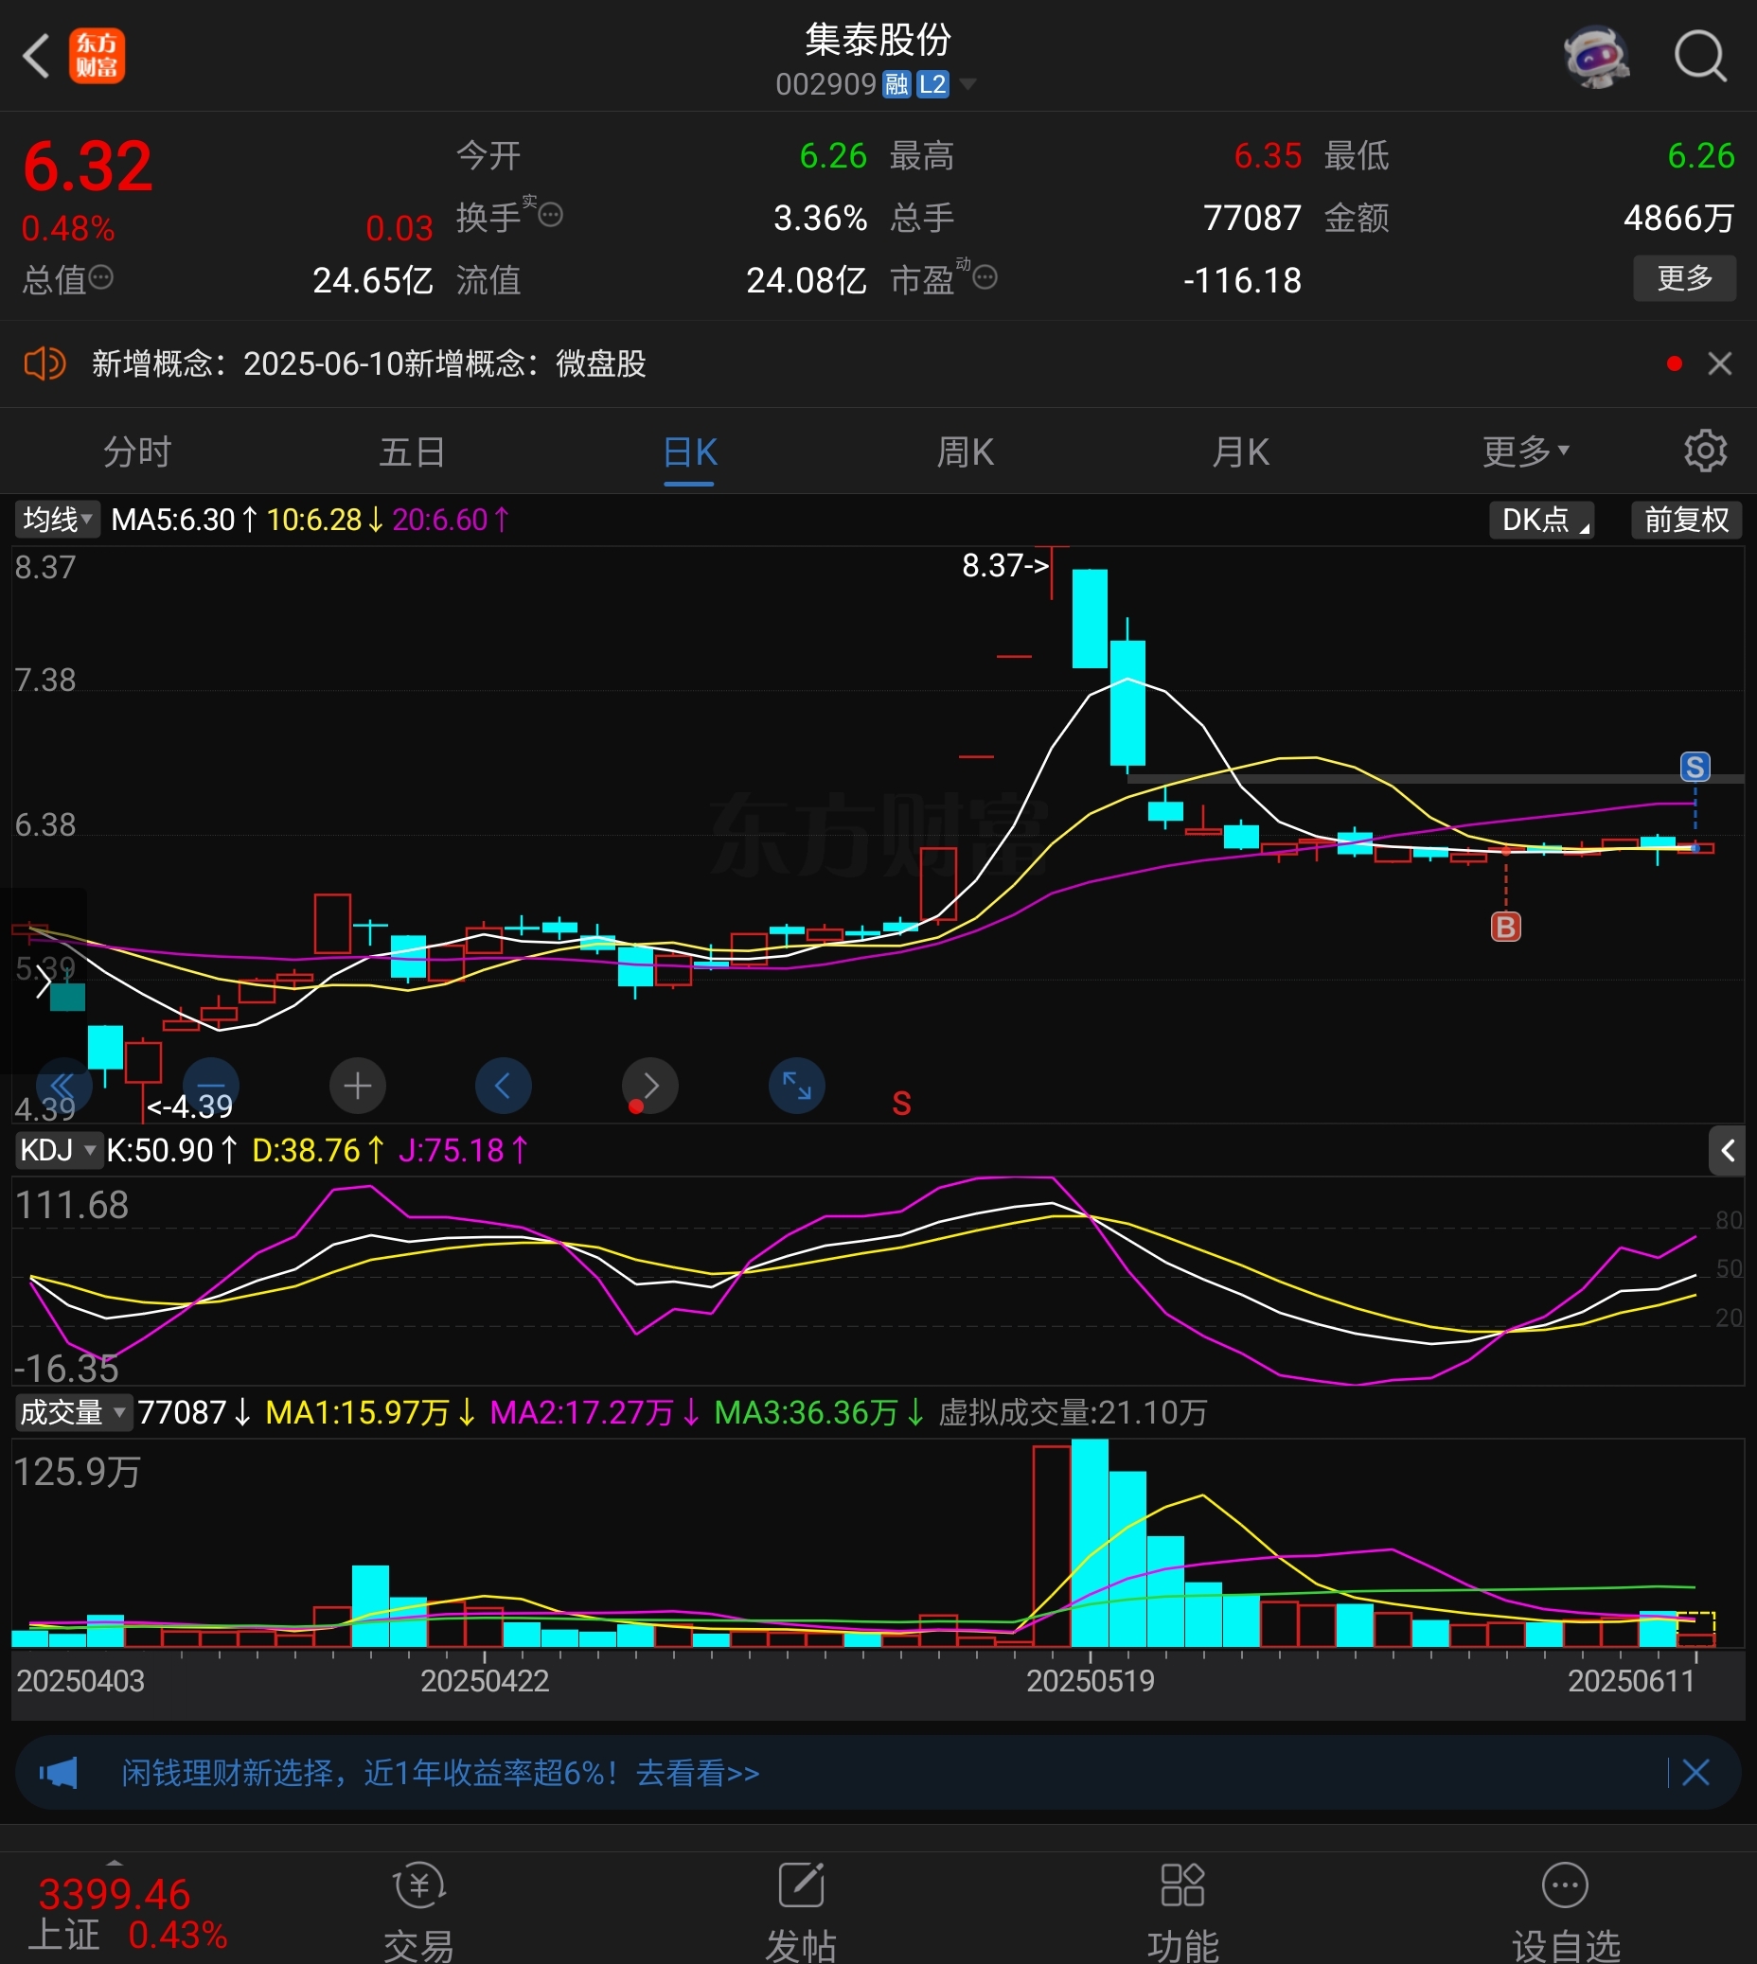This screenshot has width=1757, height=1964.
Task: Open KDJ indicator dropdown
Action: pyautogui.click(x=58, y=1150)
